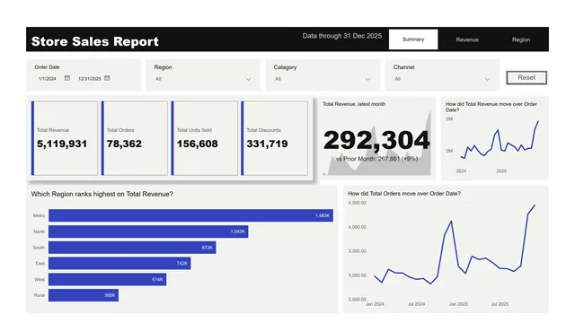Click the 1/1/2024 start date field

point(48,79)
